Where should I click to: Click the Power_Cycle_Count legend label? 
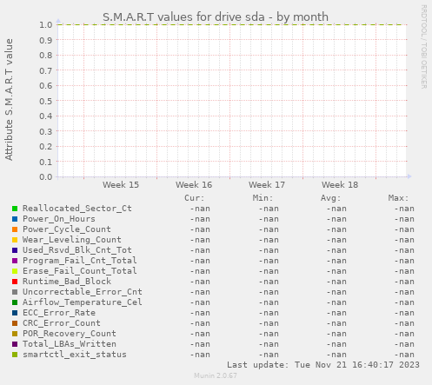point(67,229)
